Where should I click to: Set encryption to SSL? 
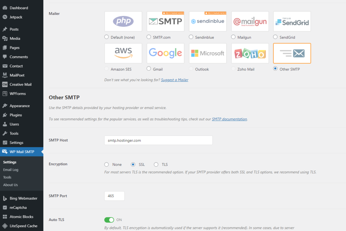133,165
